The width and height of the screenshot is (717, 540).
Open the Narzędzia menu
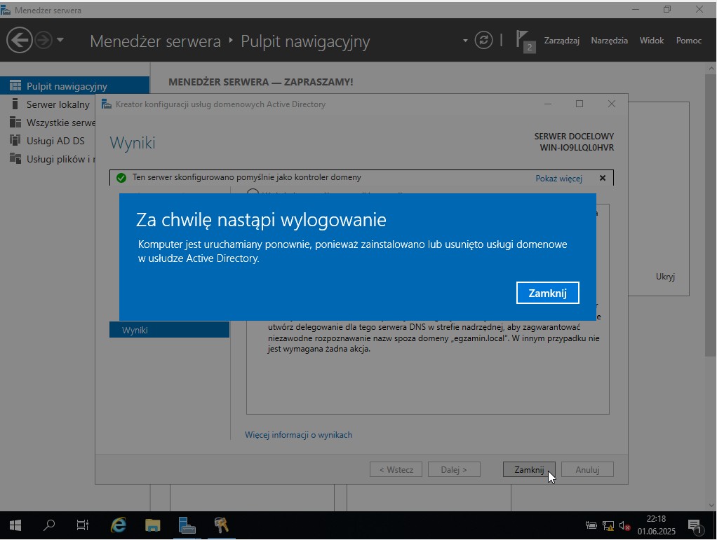609,41
